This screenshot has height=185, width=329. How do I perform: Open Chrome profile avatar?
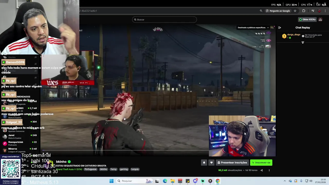319,11
